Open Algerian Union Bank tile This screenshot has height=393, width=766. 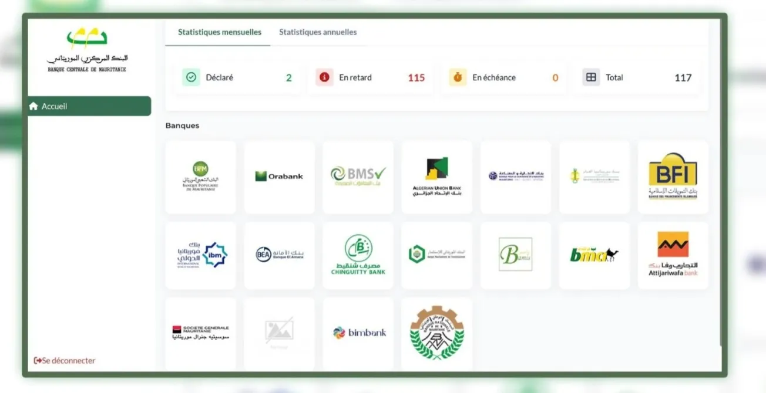click(x=436, y=177)
